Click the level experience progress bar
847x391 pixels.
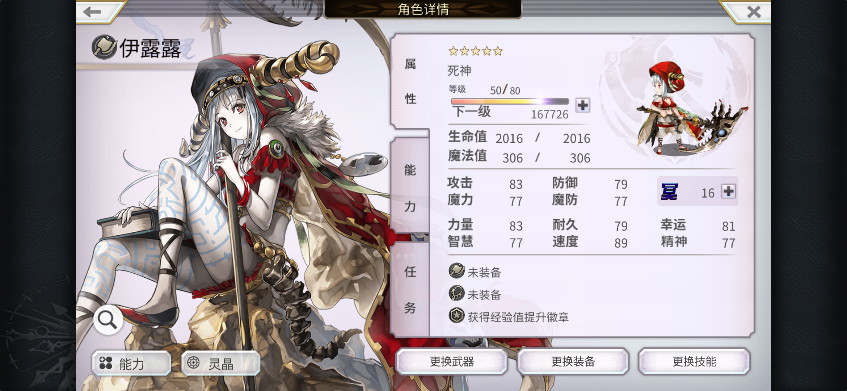tap(510, 101)
